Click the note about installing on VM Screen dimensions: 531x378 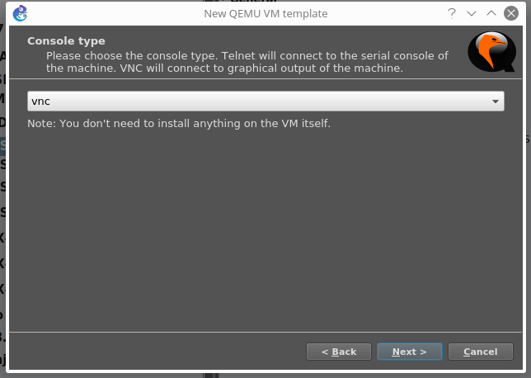179,124
